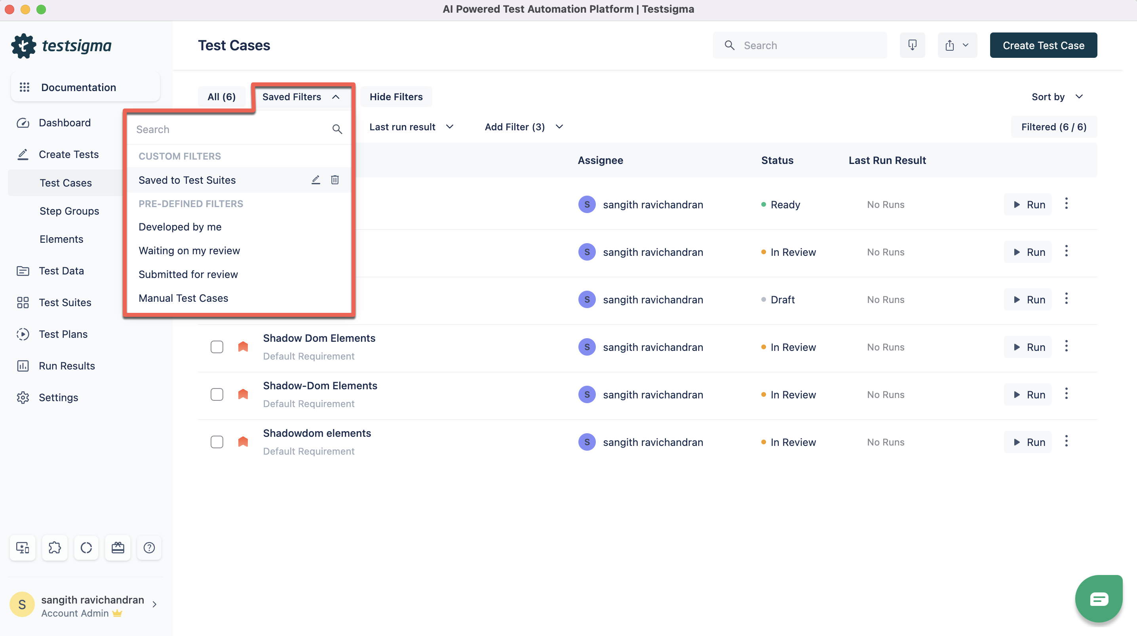Open the help question mark icon
The image size is (1137, 636).
[x=149, y=548]
